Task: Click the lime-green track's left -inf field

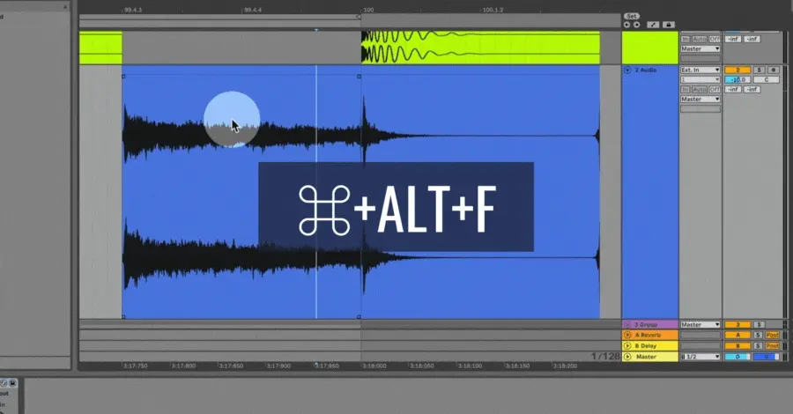Action: point(733,39)
